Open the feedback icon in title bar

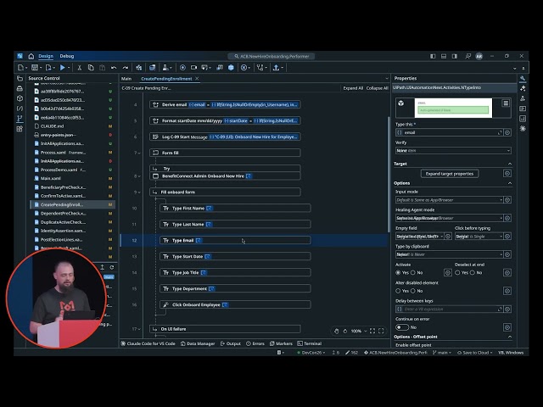pos(467,56)
